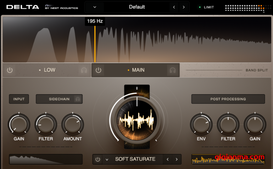The image size is (273, 169).
Task: Load the next preset
Action: point(184,7)
